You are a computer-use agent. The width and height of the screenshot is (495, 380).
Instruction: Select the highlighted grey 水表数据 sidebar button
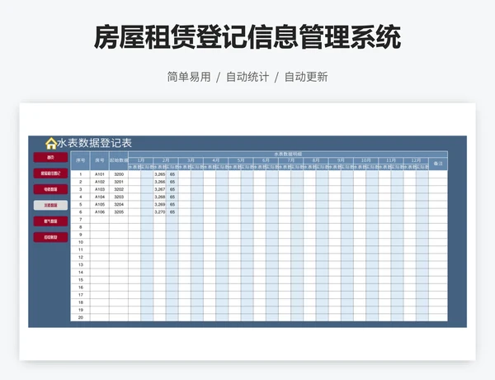[50, 205]
